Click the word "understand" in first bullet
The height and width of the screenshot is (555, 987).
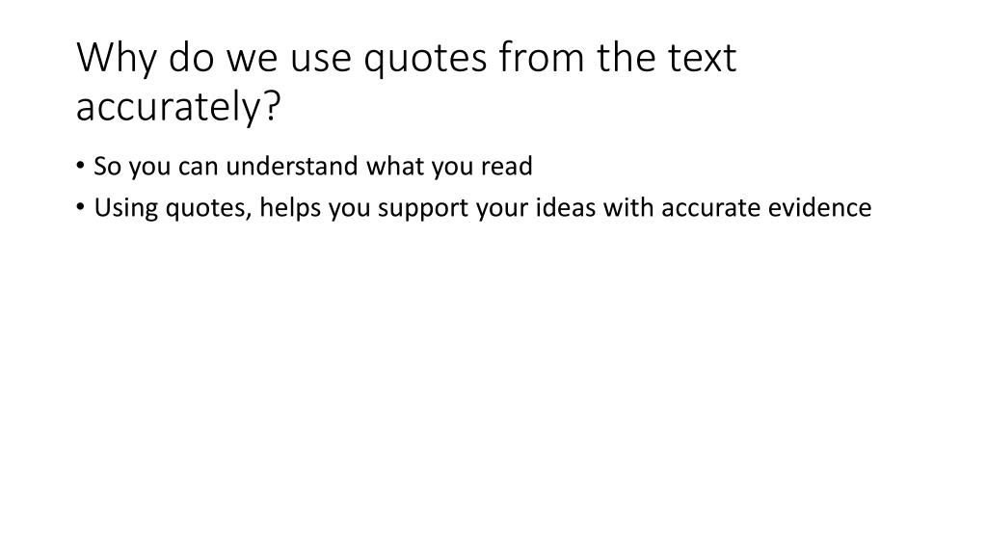(292, 166)
